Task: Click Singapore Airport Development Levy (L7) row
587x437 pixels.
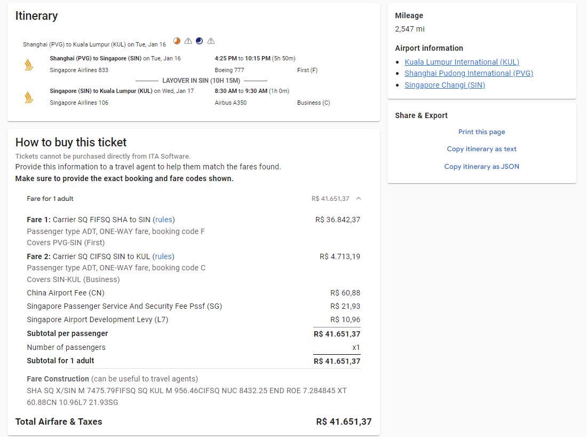Action: click(194, 319)
